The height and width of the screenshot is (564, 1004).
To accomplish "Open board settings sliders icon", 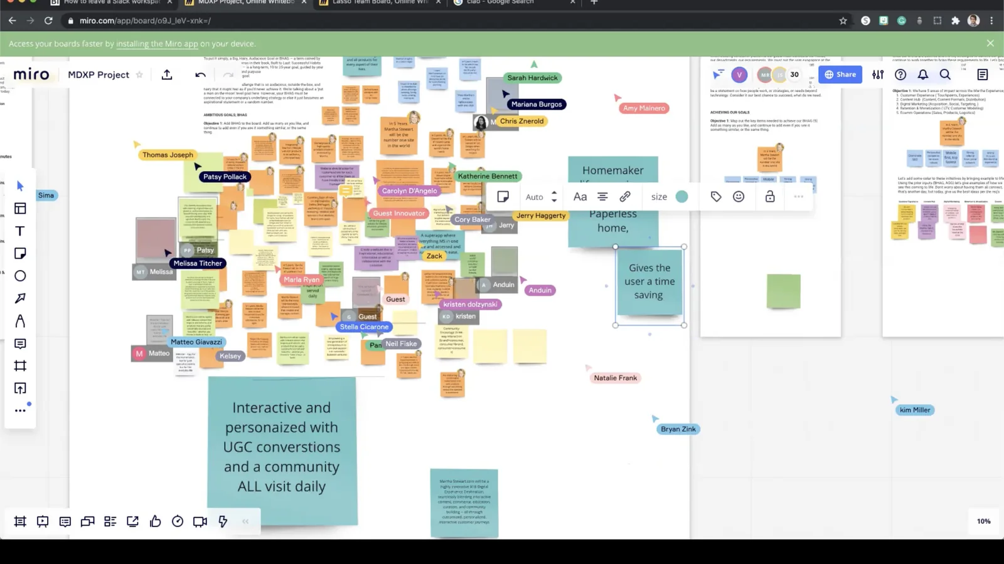I will click(x=878, y=75).
